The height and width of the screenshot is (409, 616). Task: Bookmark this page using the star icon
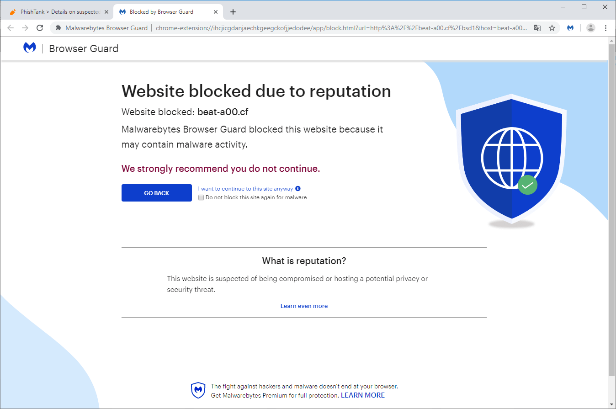(552, 28)
